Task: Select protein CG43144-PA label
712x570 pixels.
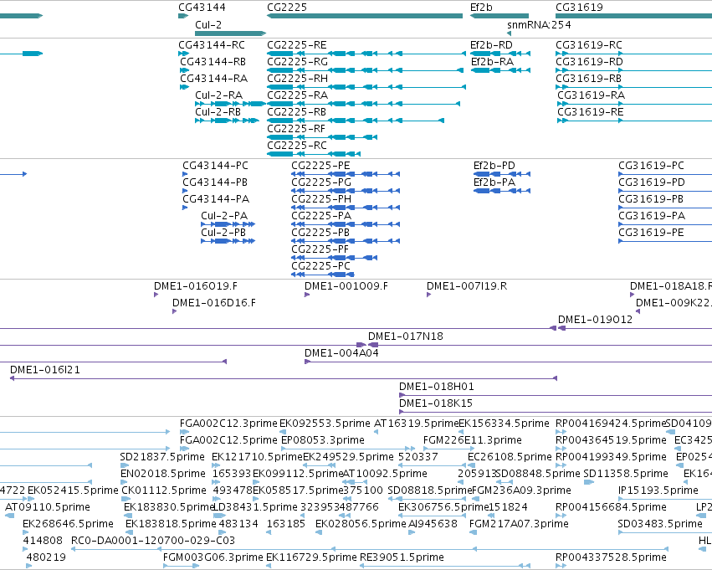Action: click(216, 199)
